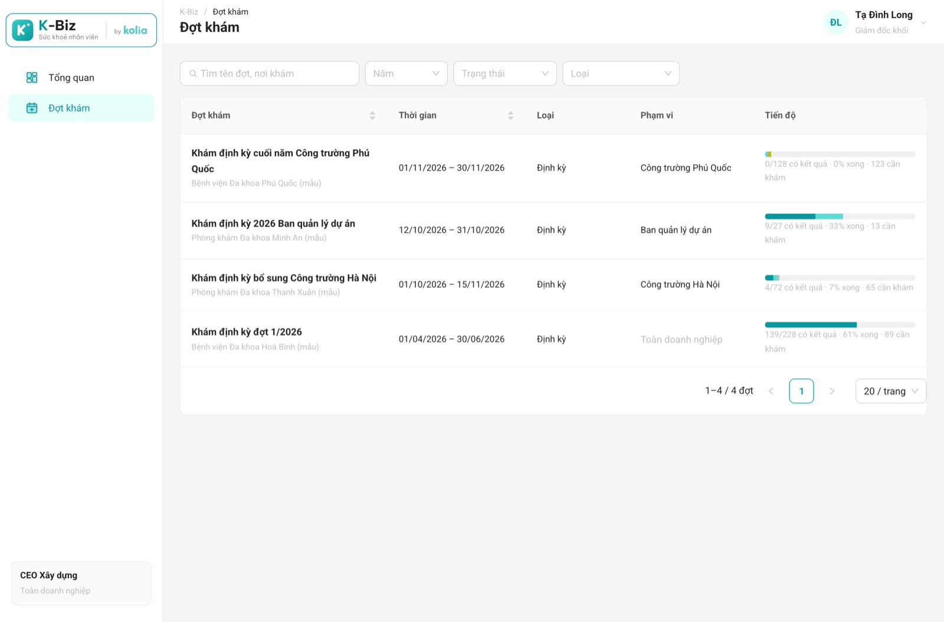Image resolution: width=944 pixels, height=622 pixels.
Task: Click date 01/04/2026 – 30/06/2026
Action: point(452,339)
